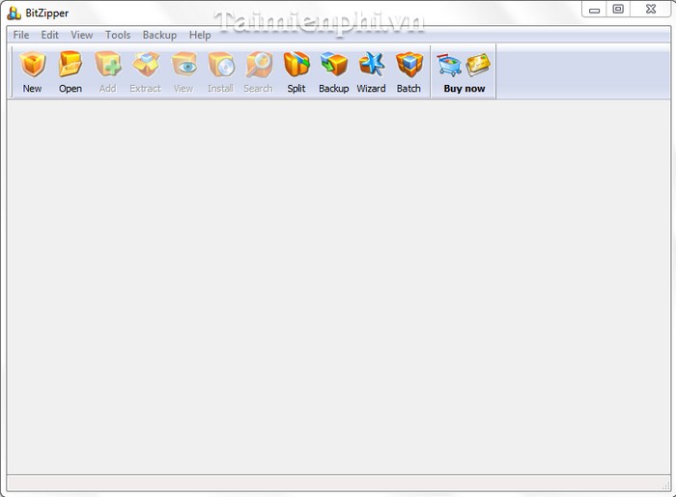The image size is (676, 497).
Task: Click the Buy now button label
Action: coord(465,89)
